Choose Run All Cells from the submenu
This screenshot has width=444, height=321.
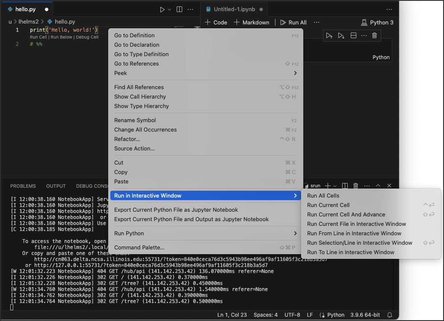[x=323, y=196]
